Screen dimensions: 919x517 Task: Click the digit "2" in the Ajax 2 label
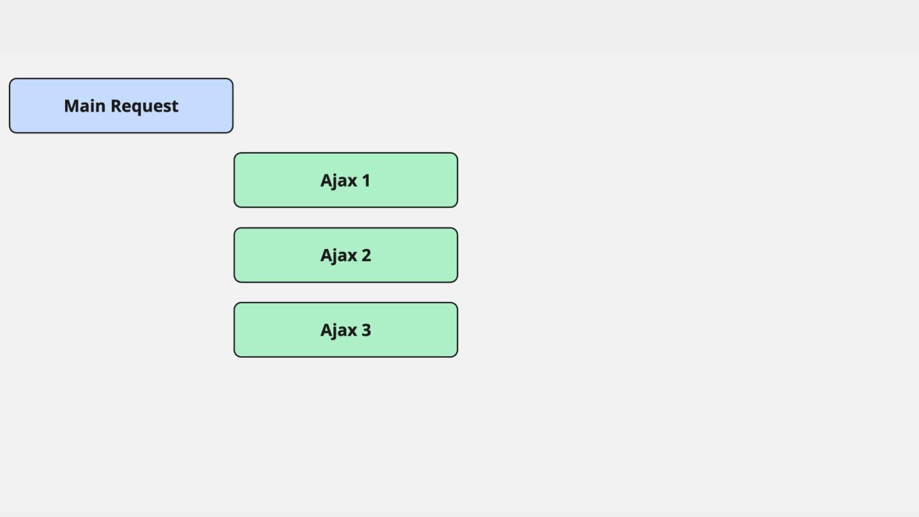pos(366,255)
